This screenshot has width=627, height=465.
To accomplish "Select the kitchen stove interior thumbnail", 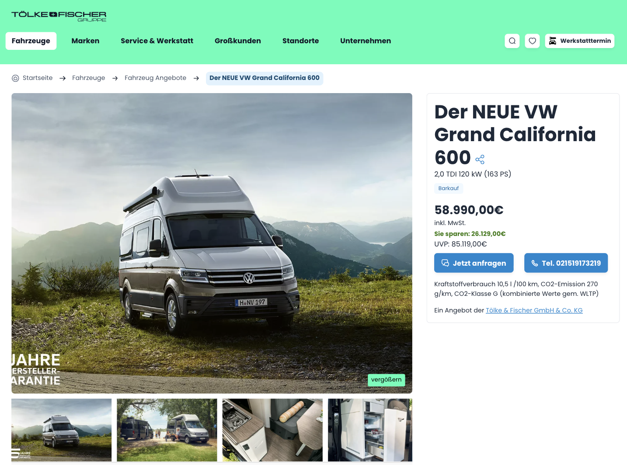I will click(x=272, y=430).
